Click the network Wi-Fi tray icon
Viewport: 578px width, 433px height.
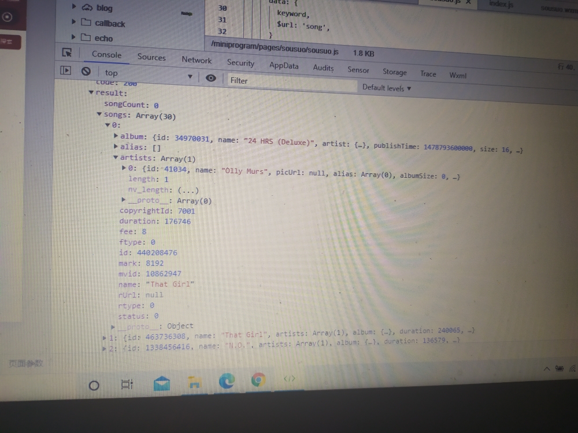pyautogui.click(x=572, y=368)
